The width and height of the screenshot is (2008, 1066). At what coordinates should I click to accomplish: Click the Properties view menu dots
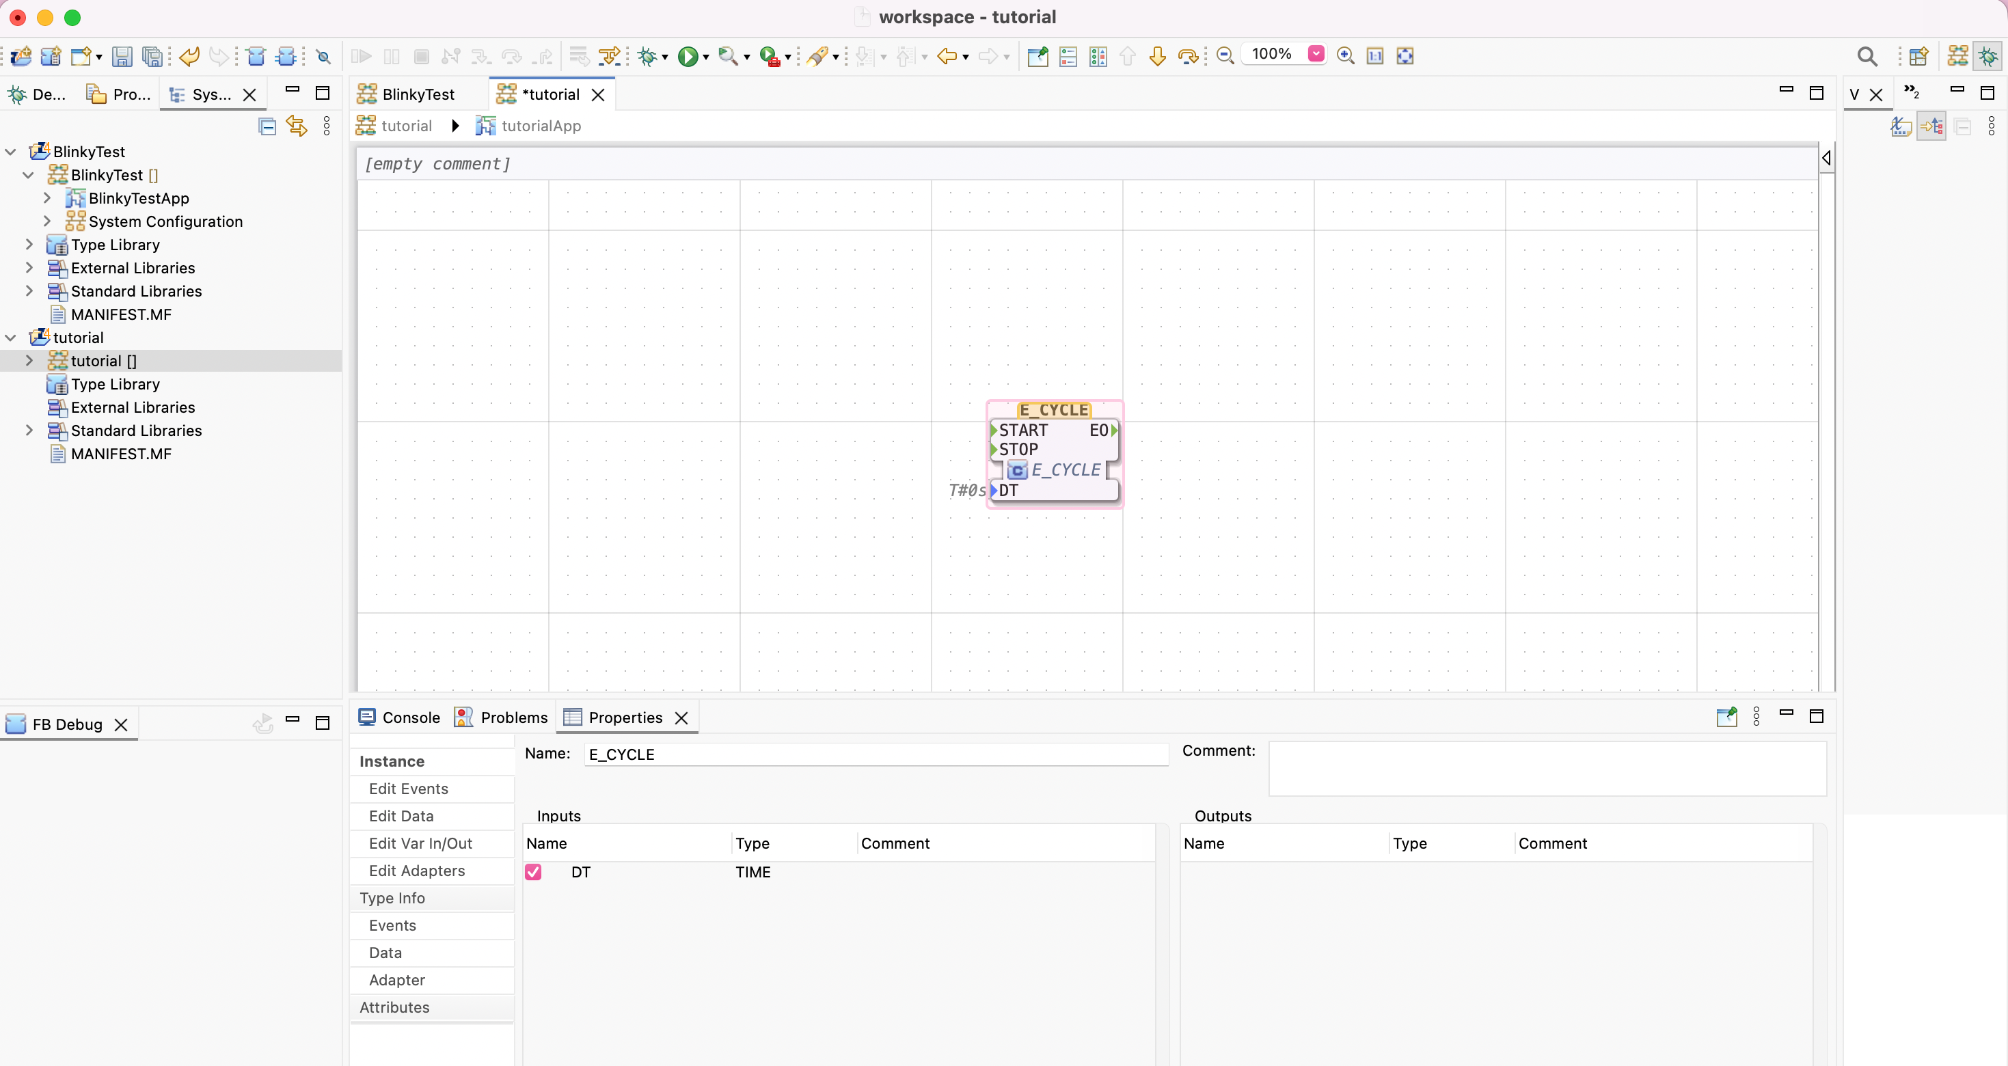click(1757, 717)
